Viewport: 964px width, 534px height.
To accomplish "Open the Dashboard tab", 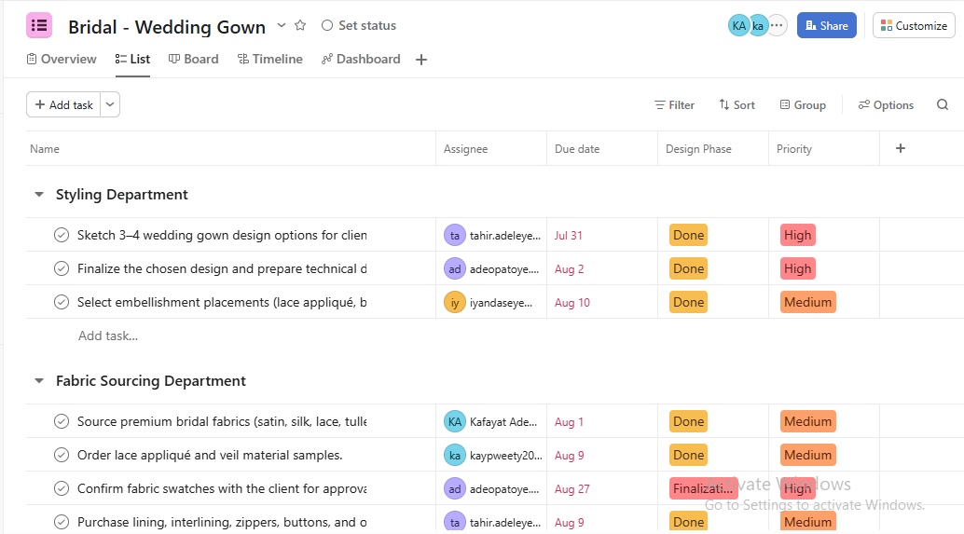I will point(361,59).
